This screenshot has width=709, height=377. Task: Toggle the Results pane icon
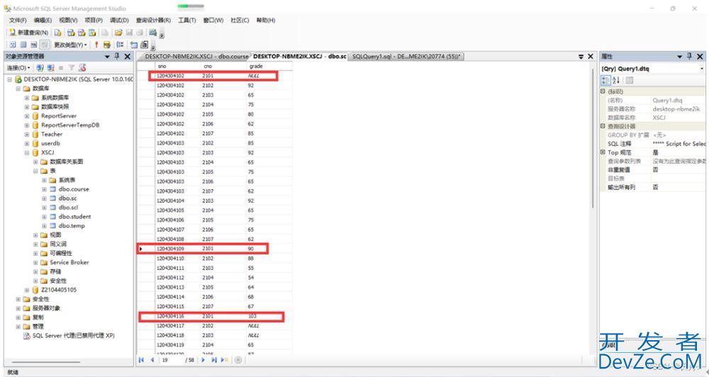point(44,45)
